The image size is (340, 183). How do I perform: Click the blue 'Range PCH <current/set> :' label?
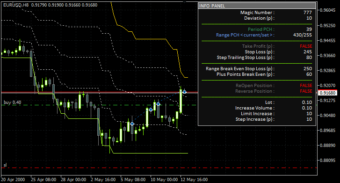tap(245, 35)
